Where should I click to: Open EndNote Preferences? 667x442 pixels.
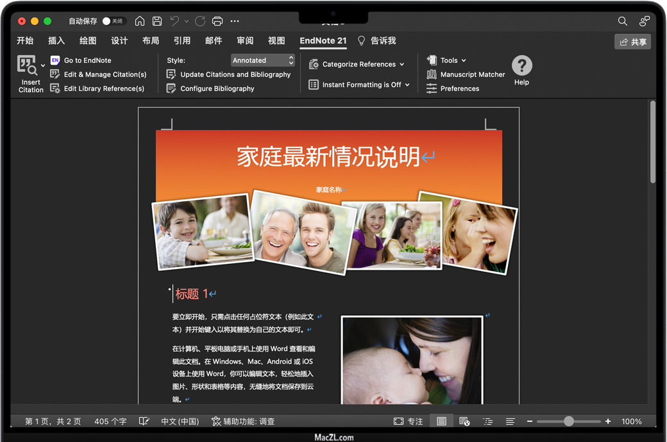459,88
